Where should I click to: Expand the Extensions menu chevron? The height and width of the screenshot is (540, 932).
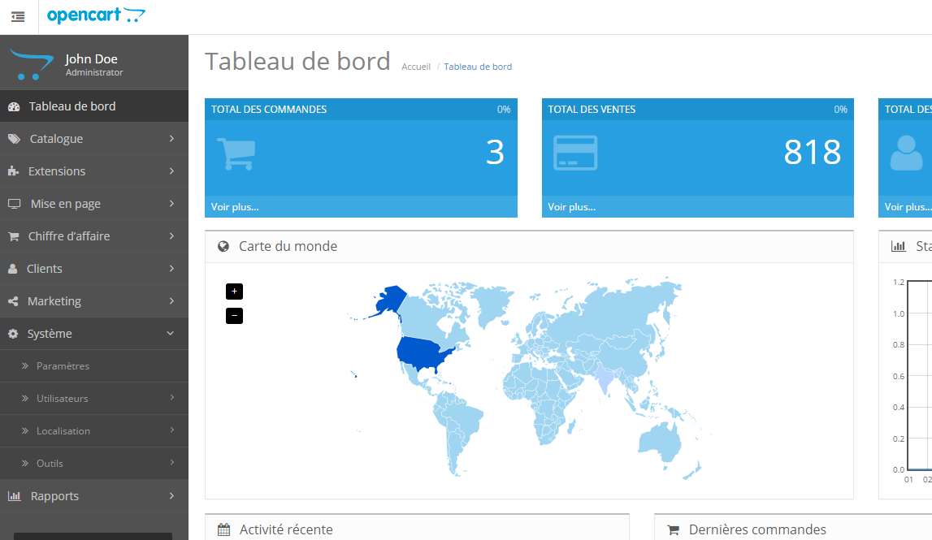coord(171,171)
